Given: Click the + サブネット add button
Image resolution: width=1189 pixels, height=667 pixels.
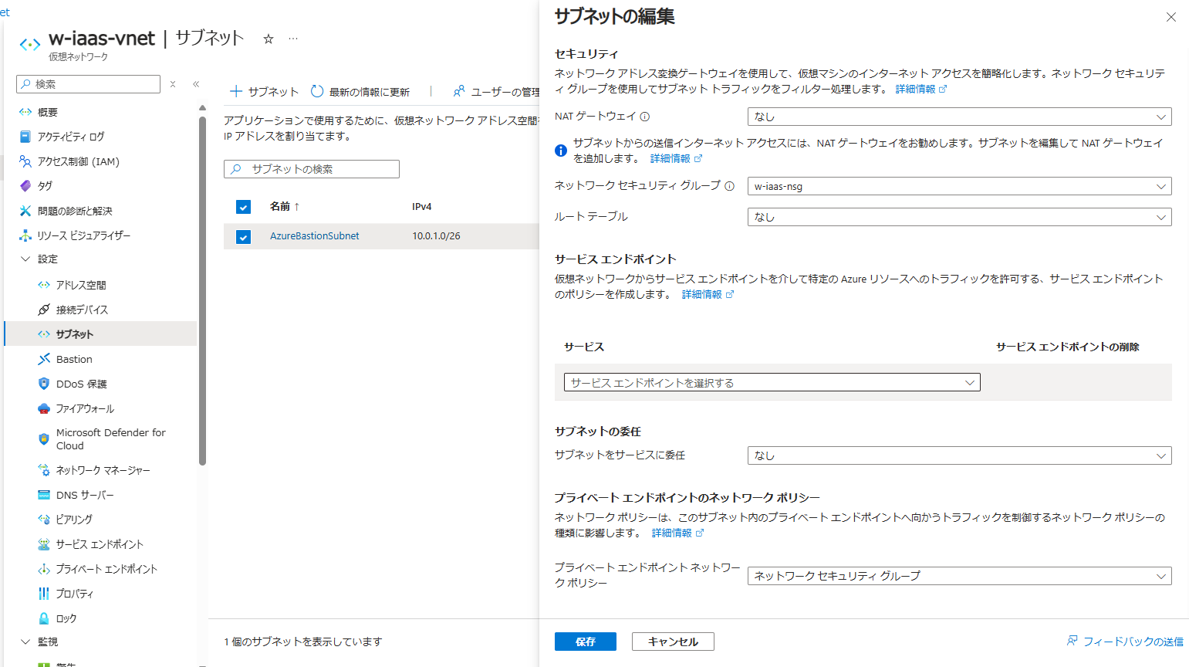Looking at the screenshot, I should pos(264,92).
